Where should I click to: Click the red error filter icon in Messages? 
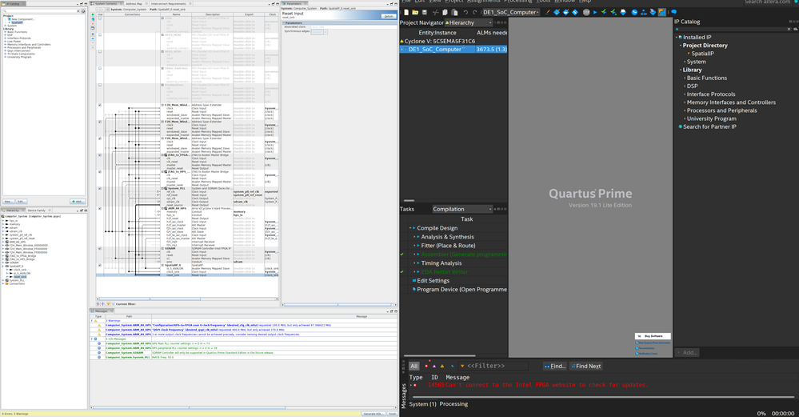click(x=426, y=366)
